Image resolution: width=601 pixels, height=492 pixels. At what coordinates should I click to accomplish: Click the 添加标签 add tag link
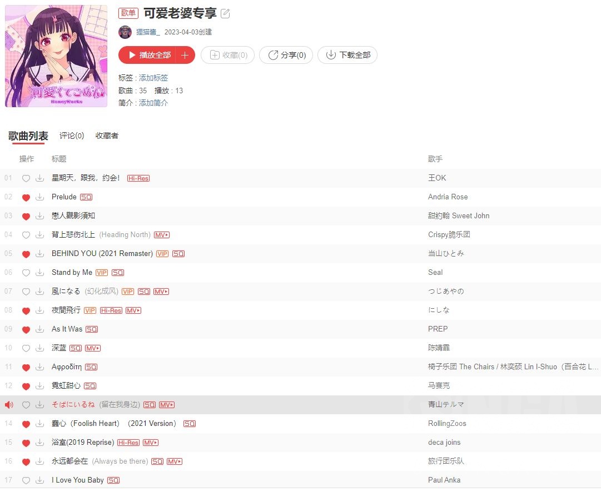point(153,78)
